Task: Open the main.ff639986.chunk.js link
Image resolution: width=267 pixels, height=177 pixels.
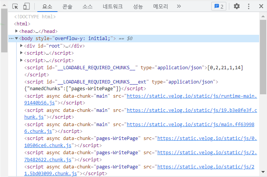Action: coord(139,128)
